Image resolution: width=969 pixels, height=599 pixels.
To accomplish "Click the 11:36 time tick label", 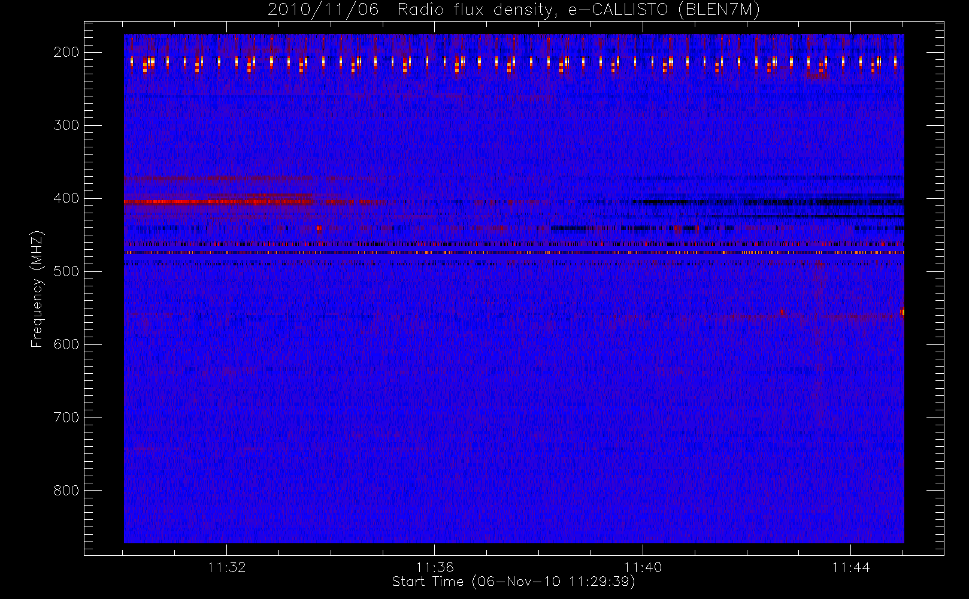I will tap(435, 567).
